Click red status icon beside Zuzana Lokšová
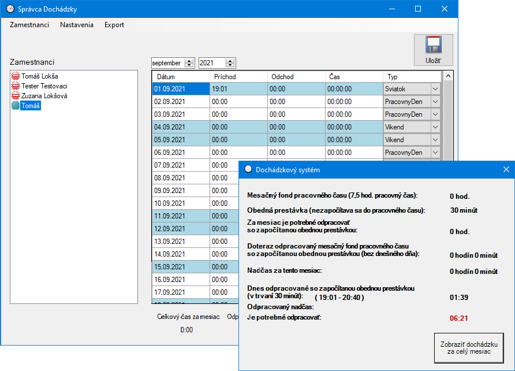This screenshot has width=515, height=371. [x=16, y=96]
